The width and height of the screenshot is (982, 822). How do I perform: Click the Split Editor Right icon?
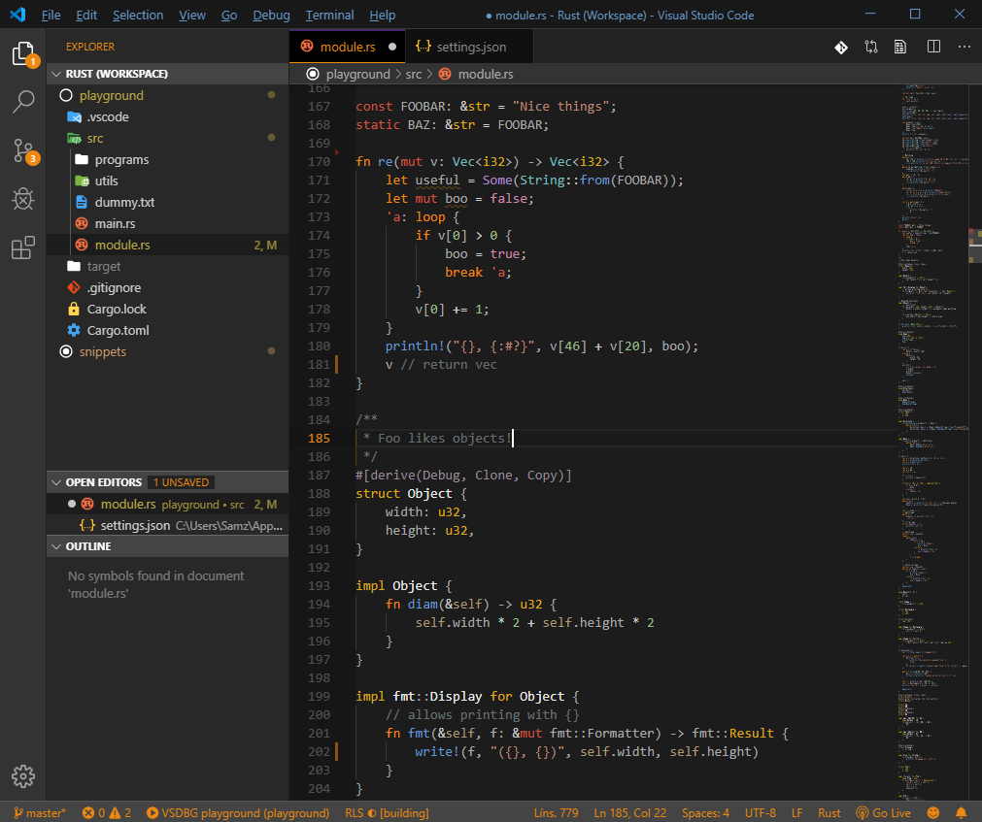tap(933, 47)
